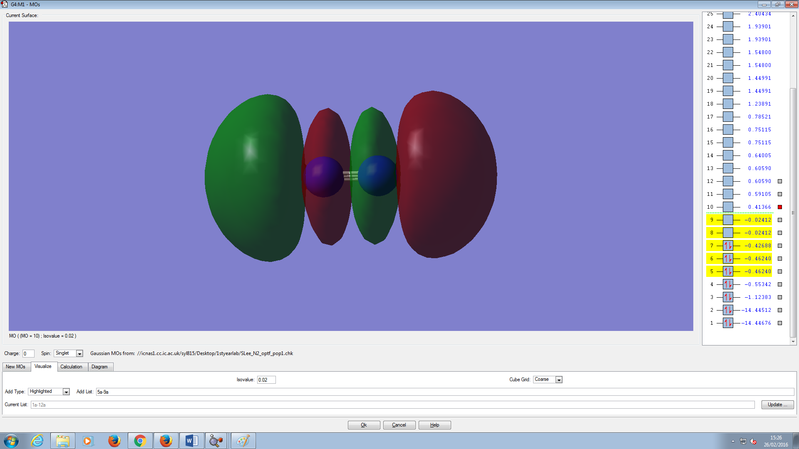Click into the Isovalue input field
Viewport: 799px width, 449px height.
click(x=266, y=380)
